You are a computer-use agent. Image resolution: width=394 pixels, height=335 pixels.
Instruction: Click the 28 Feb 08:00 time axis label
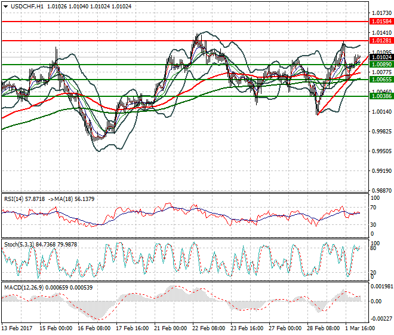(323, 328)
